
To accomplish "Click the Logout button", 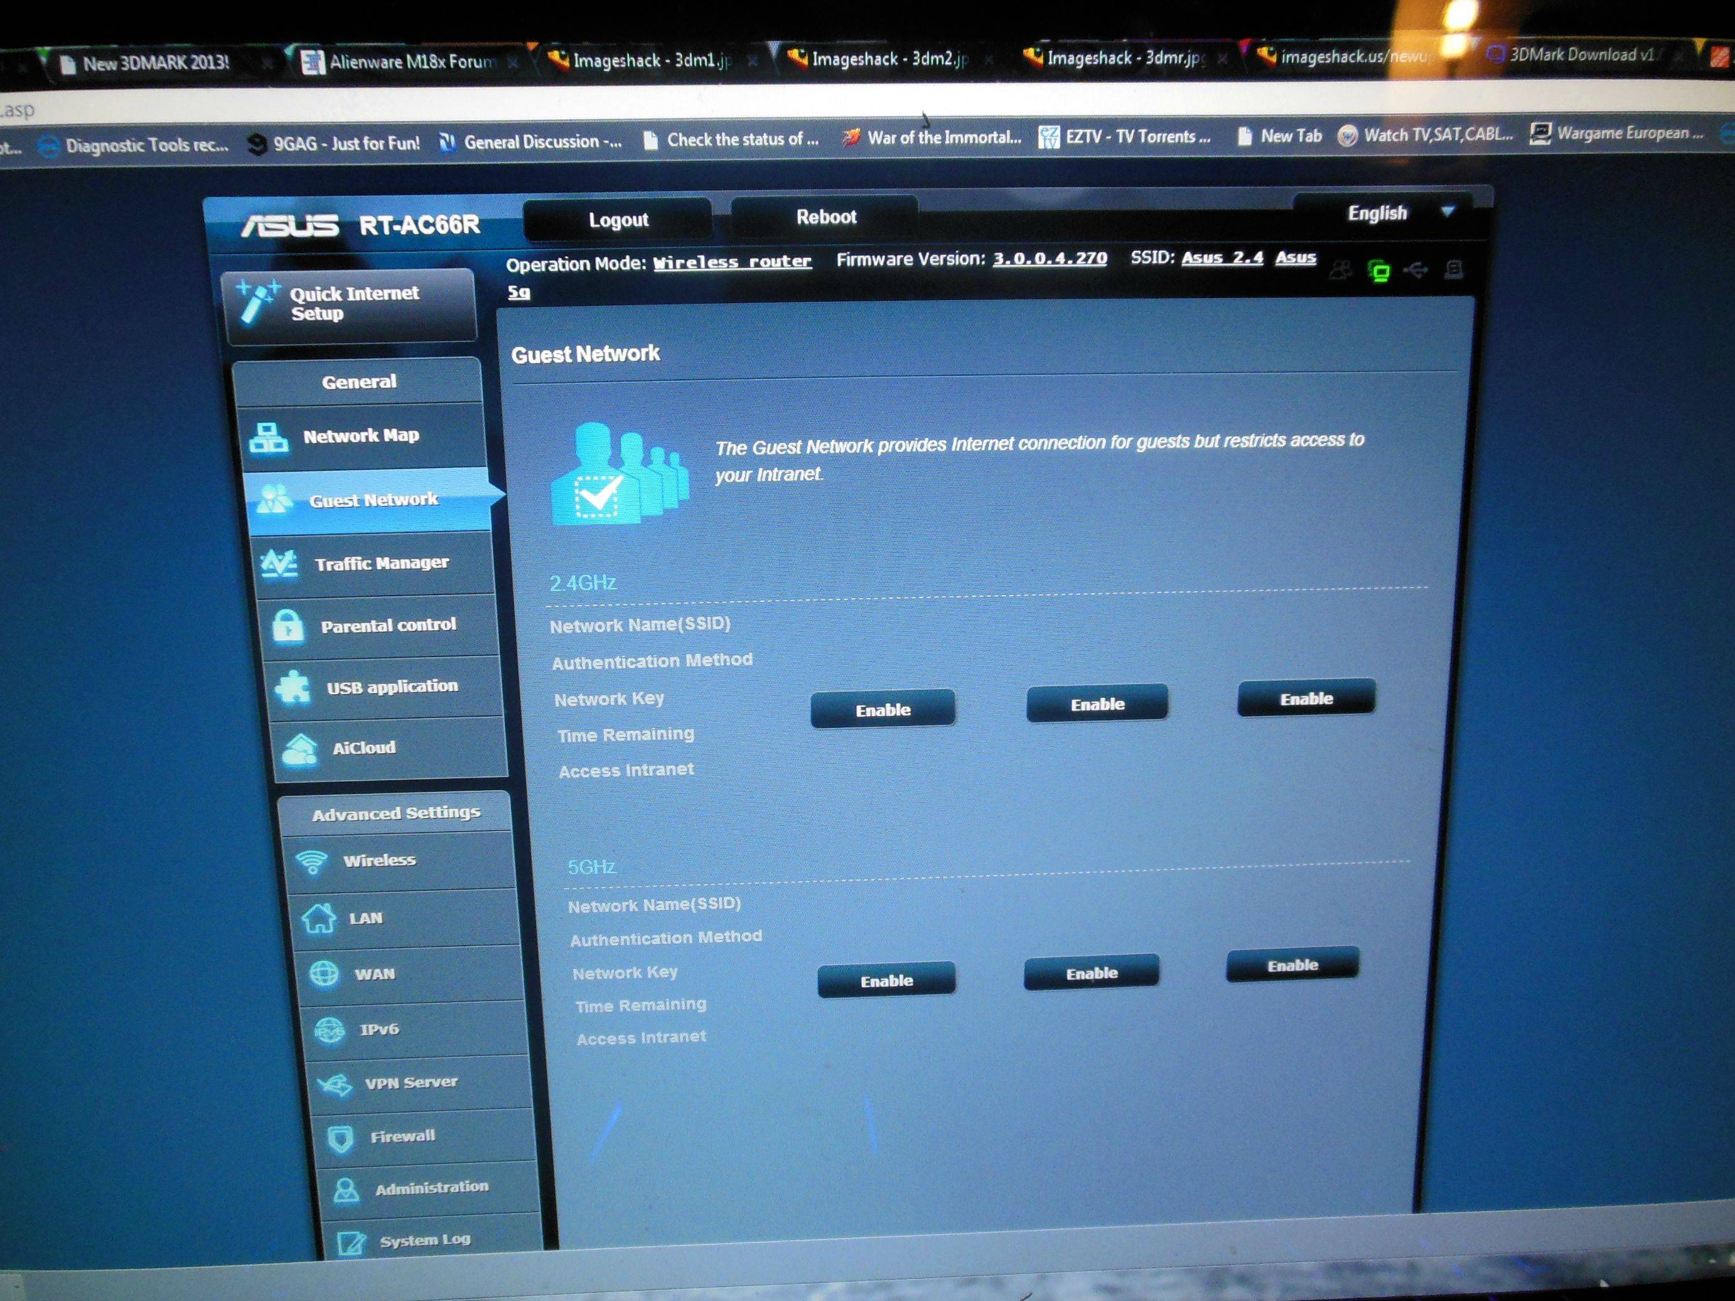I will click(618, 220).
